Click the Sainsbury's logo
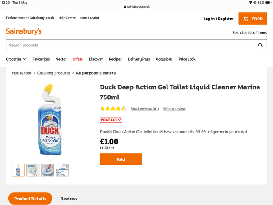The image size is (273, 205). coord(24,31)
